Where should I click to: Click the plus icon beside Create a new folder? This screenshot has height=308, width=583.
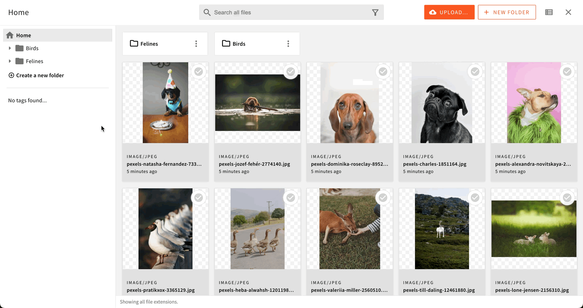(x=11, y=75)
